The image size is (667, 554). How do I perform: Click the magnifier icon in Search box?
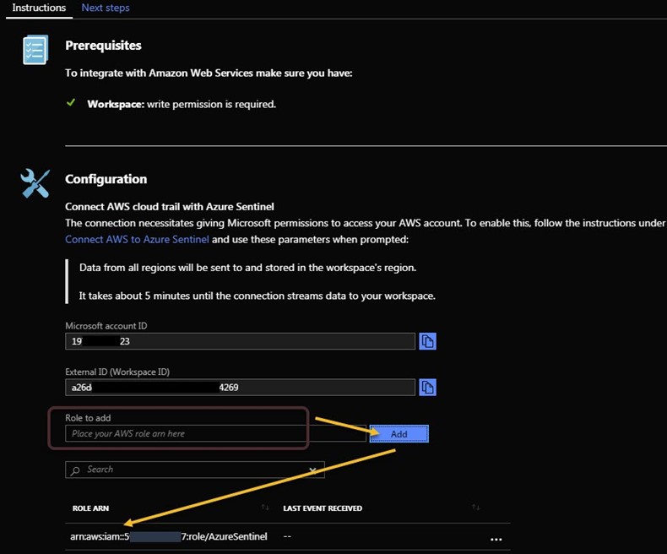[76, 470]
